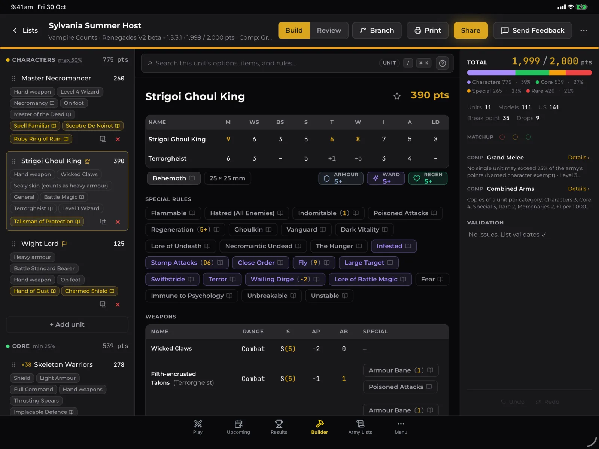Print the army list

click(x=428, y=30)
